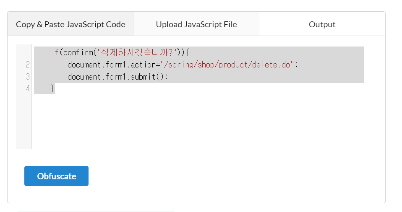402x212 pixels.
Task: Click the document.form1.submit(); line
Action: click(x=117, y=77)
